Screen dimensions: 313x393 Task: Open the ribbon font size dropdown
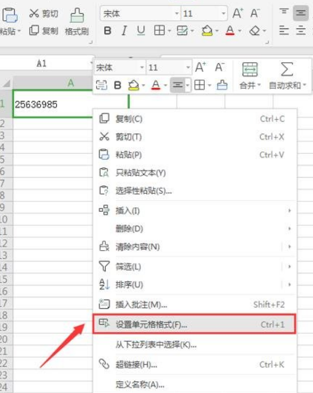click(x=223, y=13)
